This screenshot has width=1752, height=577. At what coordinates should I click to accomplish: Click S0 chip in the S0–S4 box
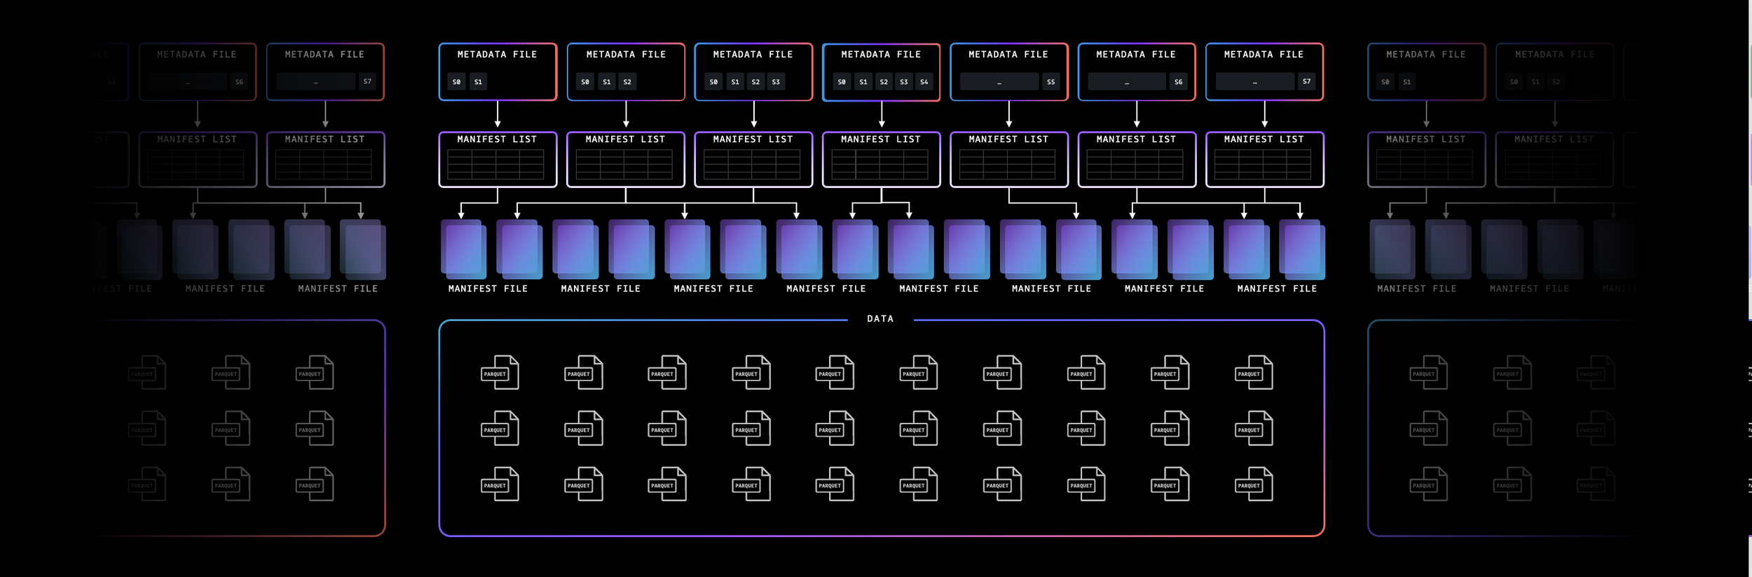tap(842, 82)
